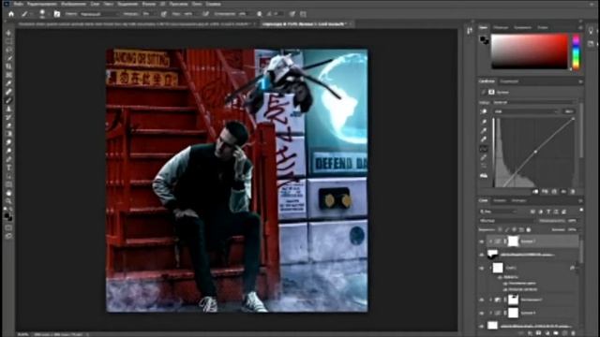Viewport: 600px width, 337px height.
Task: Open Curves preset (Набор) dropdown
Action: point(534,102)
